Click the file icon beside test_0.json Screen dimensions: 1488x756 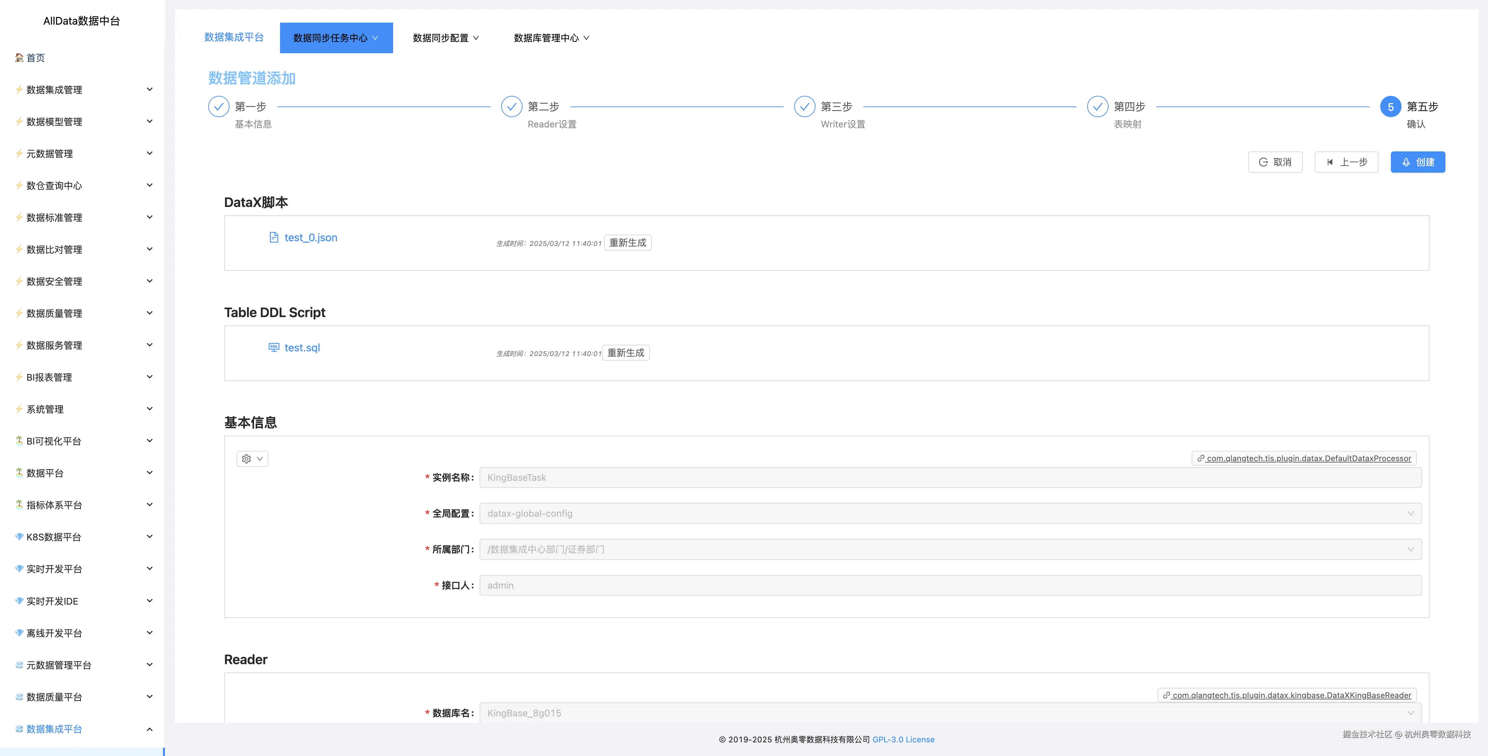click(x=274, y=237)
